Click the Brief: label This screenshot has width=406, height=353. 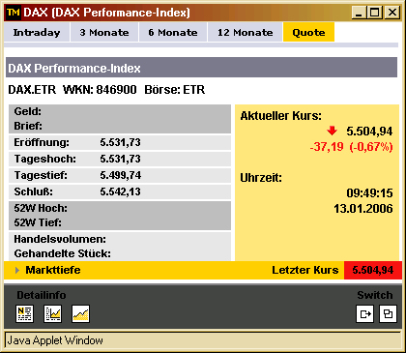(x=28, y=126)
